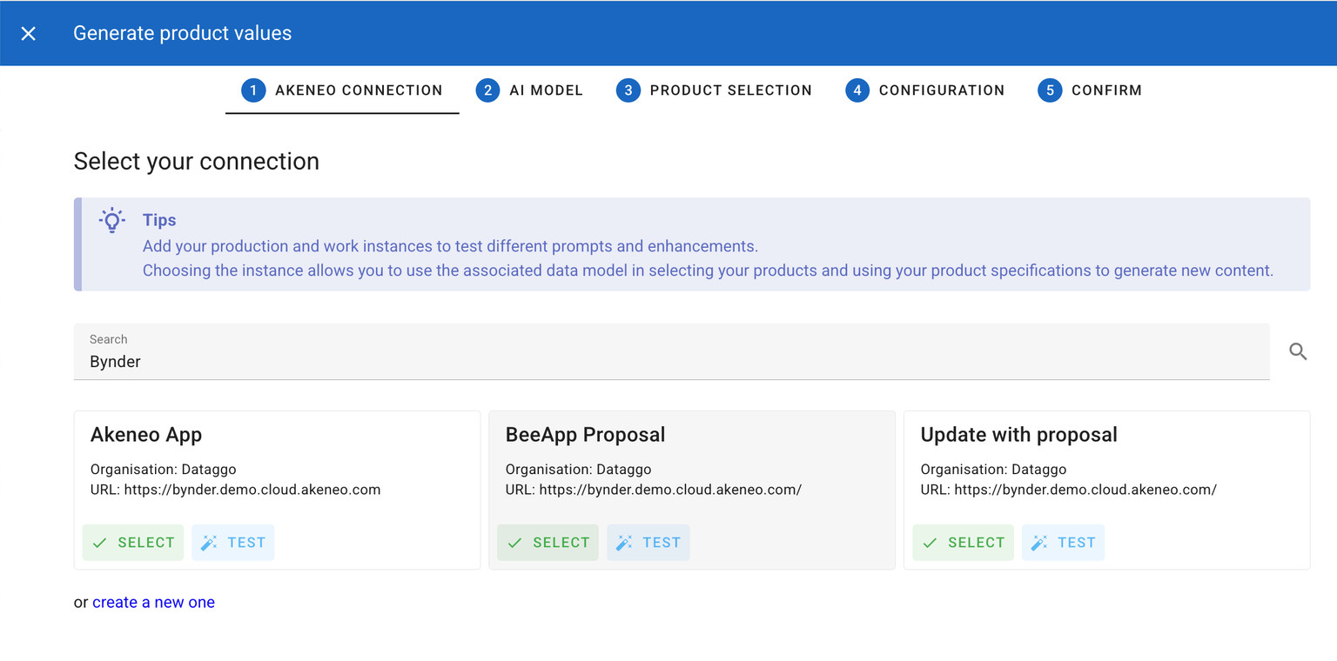Click the Select your connection heading
The image size is (1337, 661).
point(197,162)
